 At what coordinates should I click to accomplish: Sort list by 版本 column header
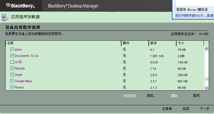(162, 43)
